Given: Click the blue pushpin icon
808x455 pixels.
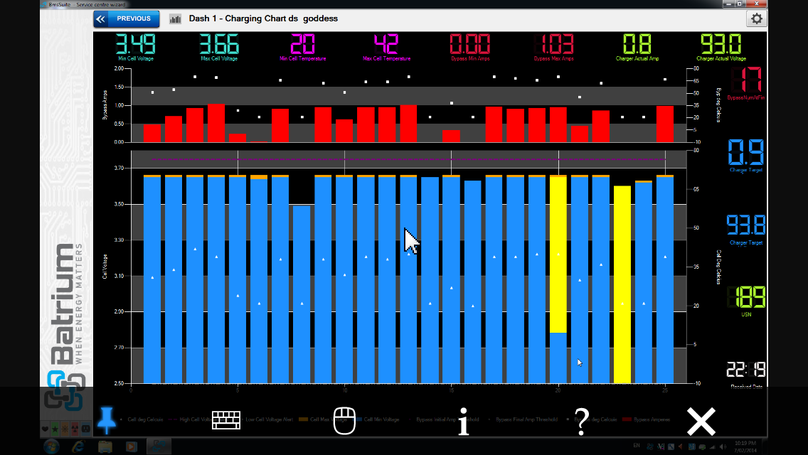Looking at the screenshot, I should click(107, 420).
